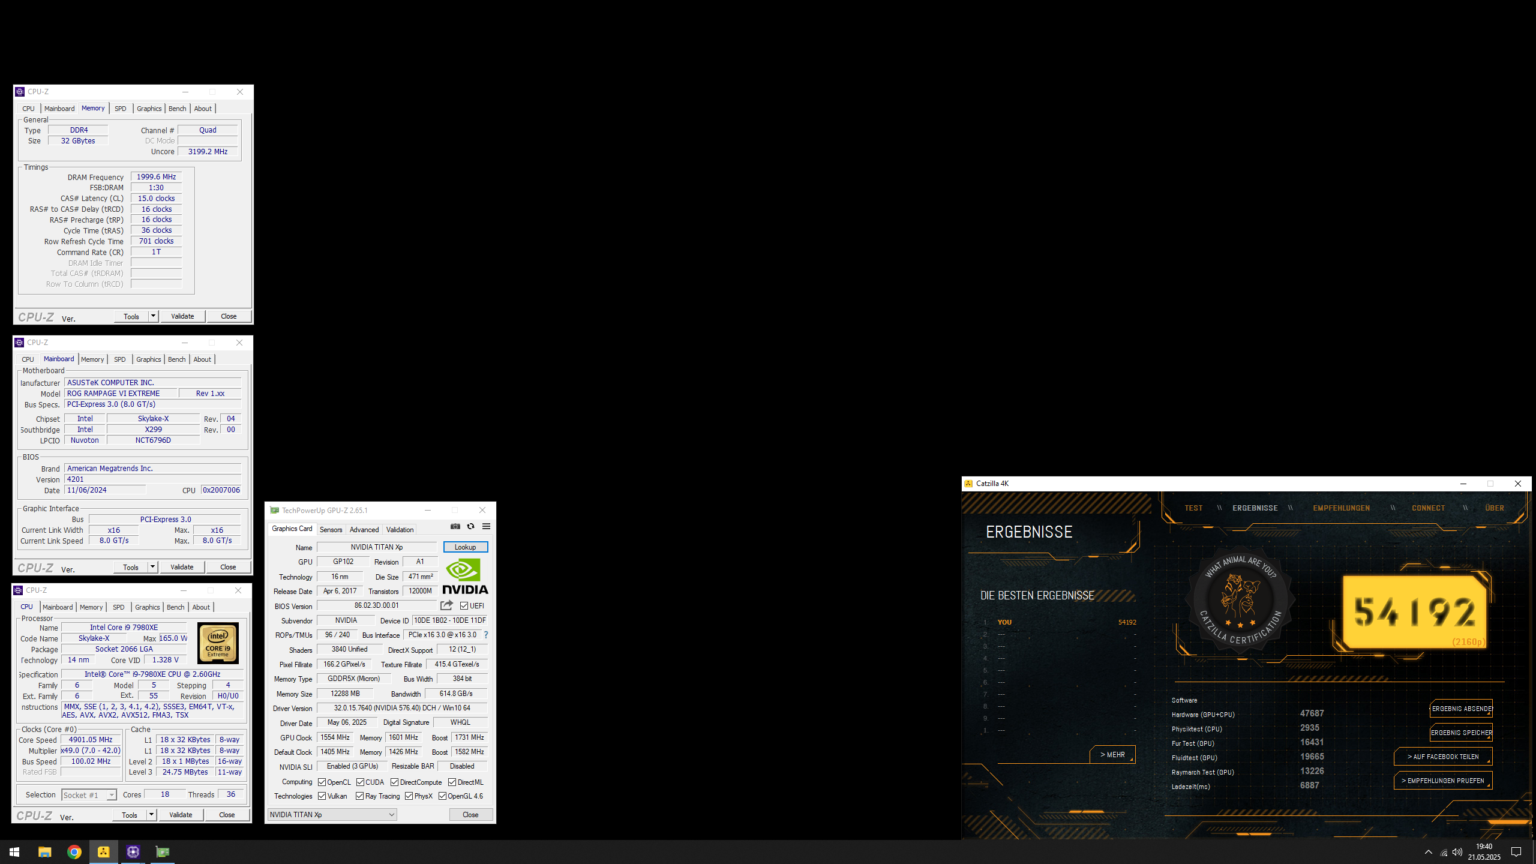Click Tools button in CPU-Z CPU window
The image size is (1536, 864).
tap(130, 815)
